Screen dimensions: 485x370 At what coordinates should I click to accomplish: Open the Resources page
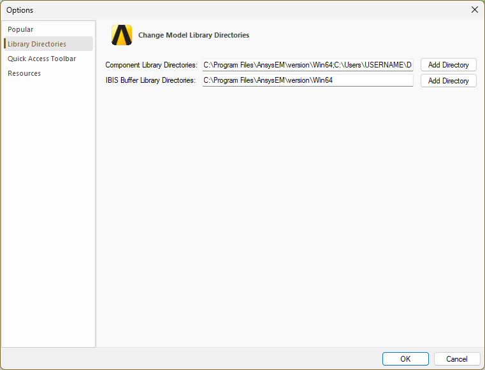24,73
